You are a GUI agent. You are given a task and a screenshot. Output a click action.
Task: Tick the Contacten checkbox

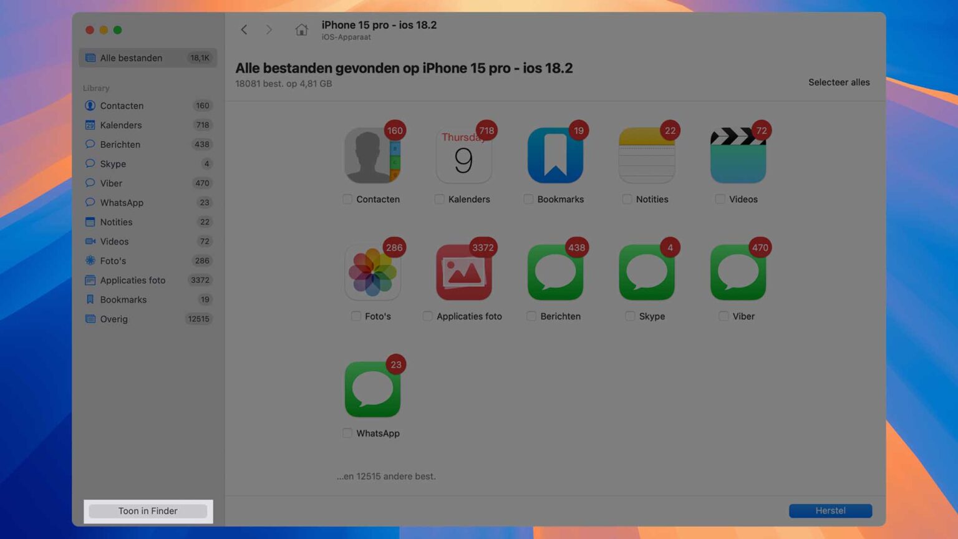tap(347, 199)
